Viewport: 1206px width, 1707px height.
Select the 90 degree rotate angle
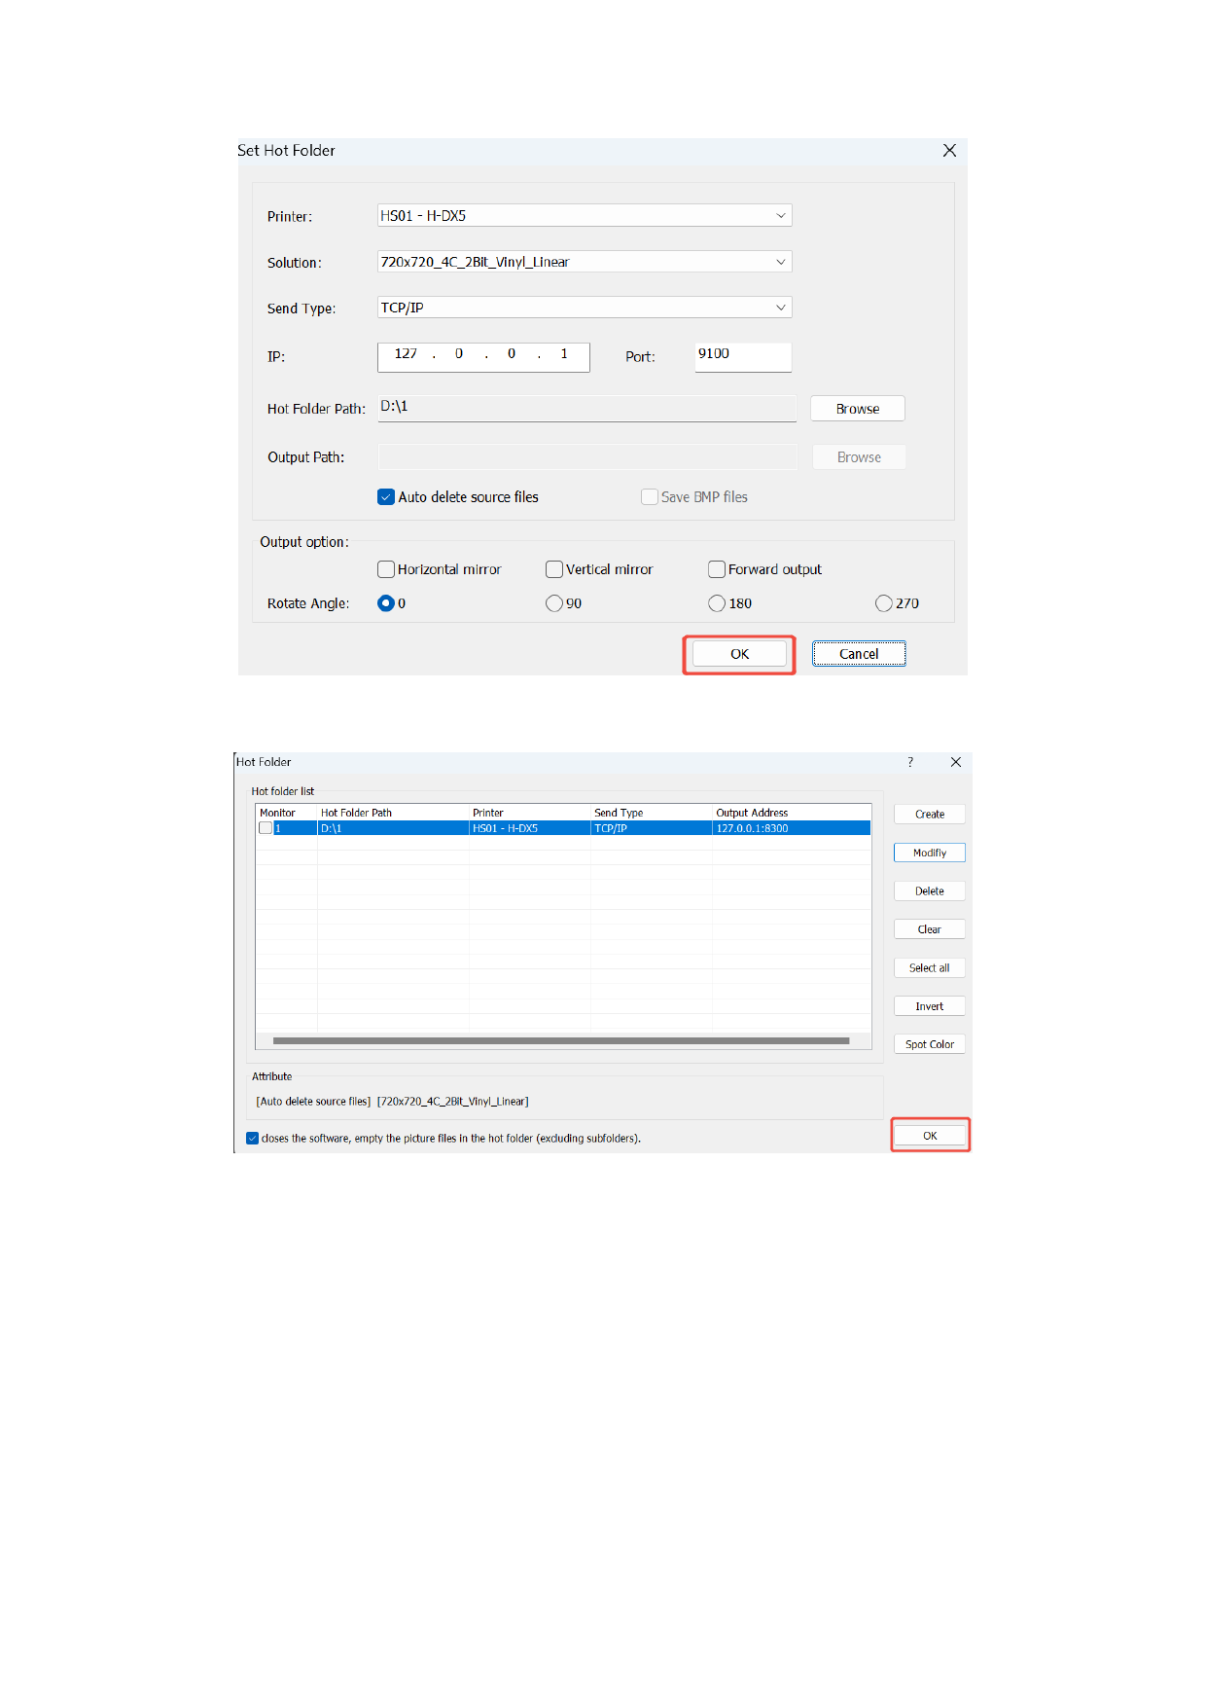(x=554, y=603)
